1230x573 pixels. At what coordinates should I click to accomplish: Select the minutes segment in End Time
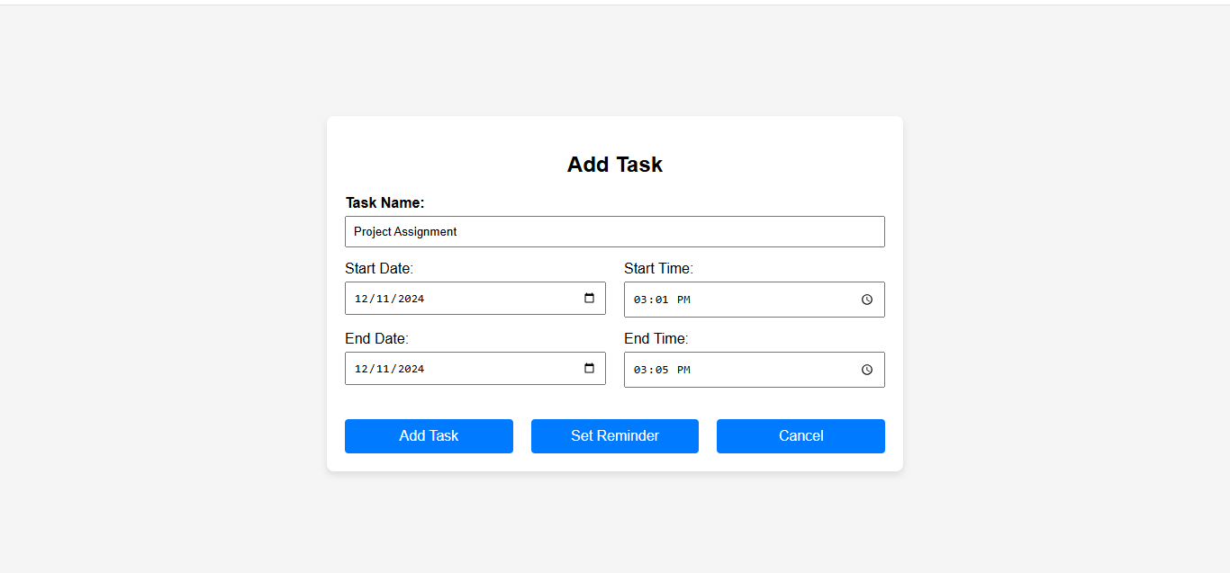click(662, 370)
